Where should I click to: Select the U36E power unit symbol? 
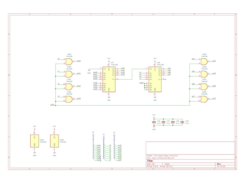point(34,141)
